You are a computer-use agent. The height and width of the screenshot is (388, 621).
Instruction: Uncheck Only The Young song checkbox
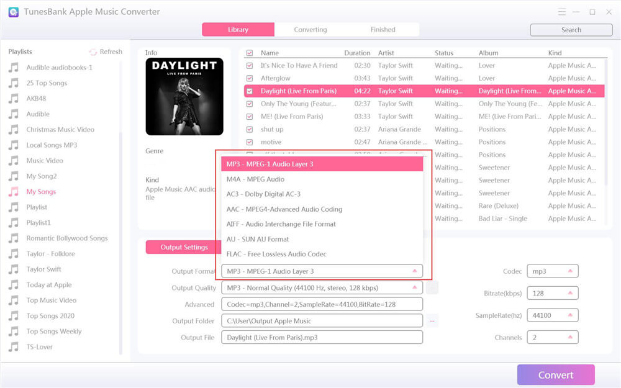tap(250, 104)
